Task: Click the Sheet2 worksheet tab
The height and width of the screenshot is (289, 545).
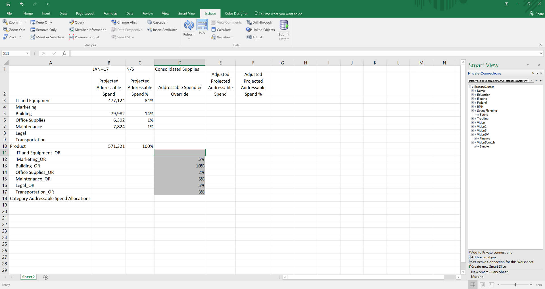Action: click(x=28, y=277)
